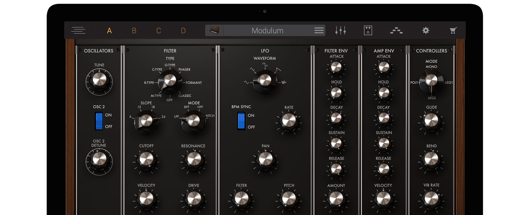526x215 pixels.
Task: Select HPF filter mode label
Action: (200, 107)
